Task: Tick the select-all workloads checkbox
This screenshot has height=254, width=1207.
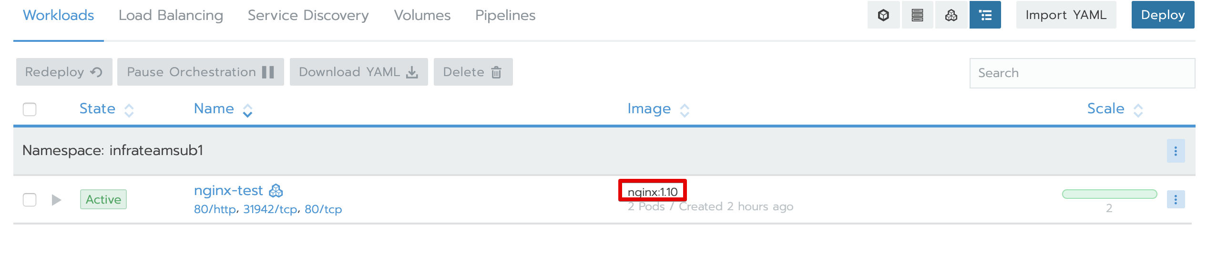Action: [30, 109]
